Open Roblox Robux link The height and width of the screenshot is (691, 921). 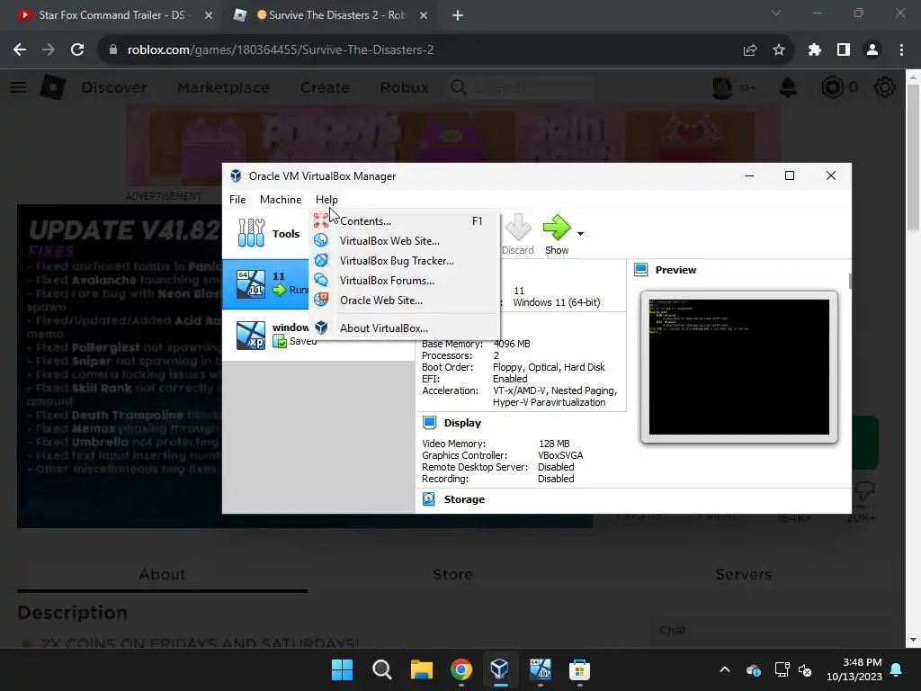(404, 87)
